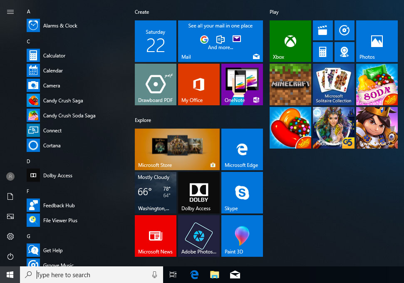The image size is (404, 283).
Task: Launch the Drawboard PDF tile
Action: (x=156, y=84)
